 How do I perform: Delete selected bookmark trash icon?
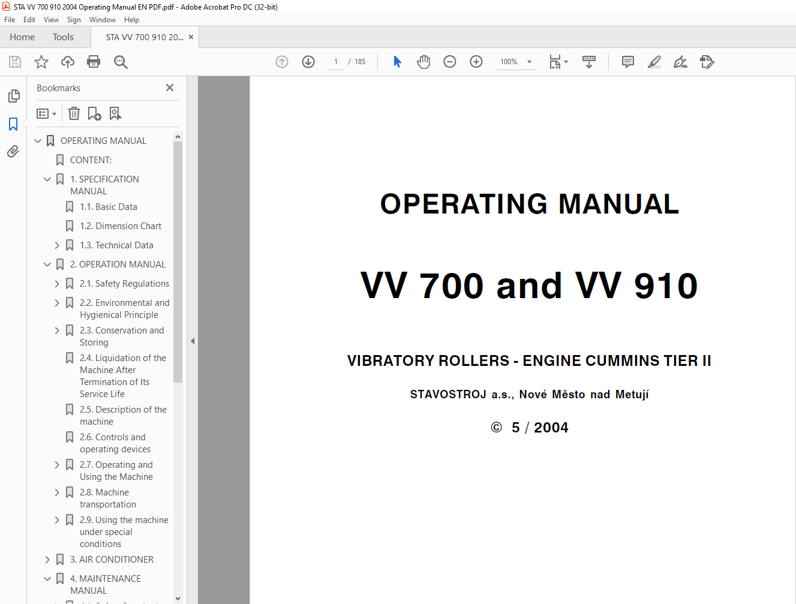point(74,113)
